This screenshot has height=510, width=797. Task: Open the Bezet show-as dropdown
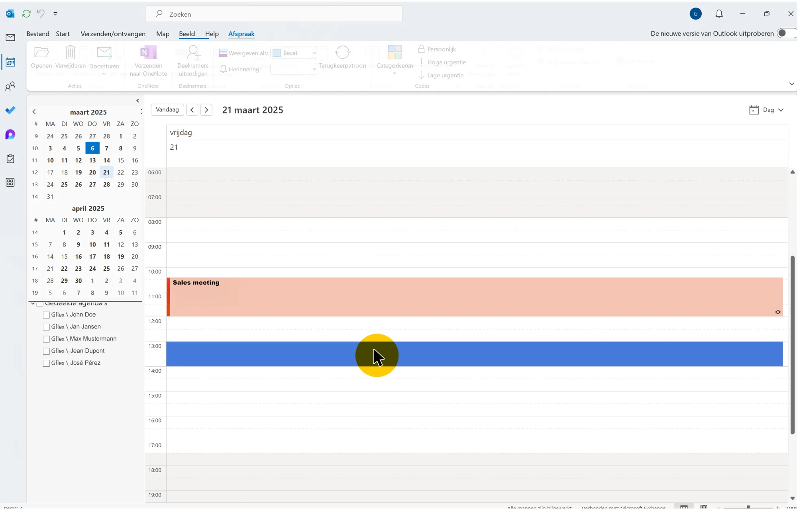click(294, 53)
